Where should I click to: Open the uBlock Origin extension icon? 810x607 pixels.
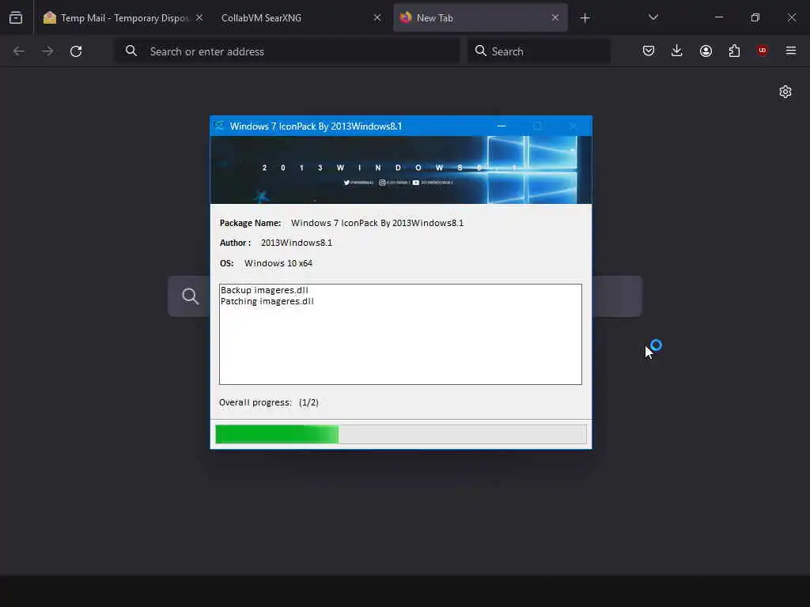pos(762,51)
